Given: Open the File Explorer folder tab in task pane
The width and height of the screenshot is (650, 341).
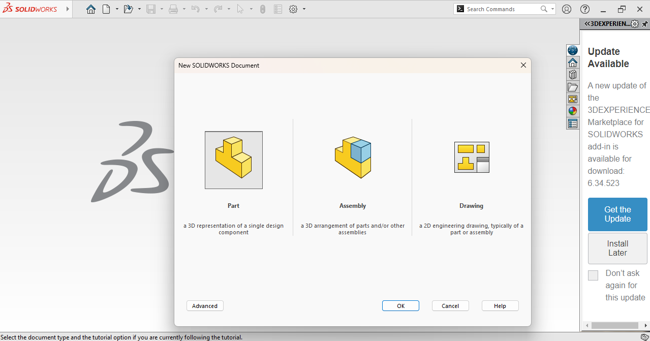Looking at the screenshot, I should (573, 87).
